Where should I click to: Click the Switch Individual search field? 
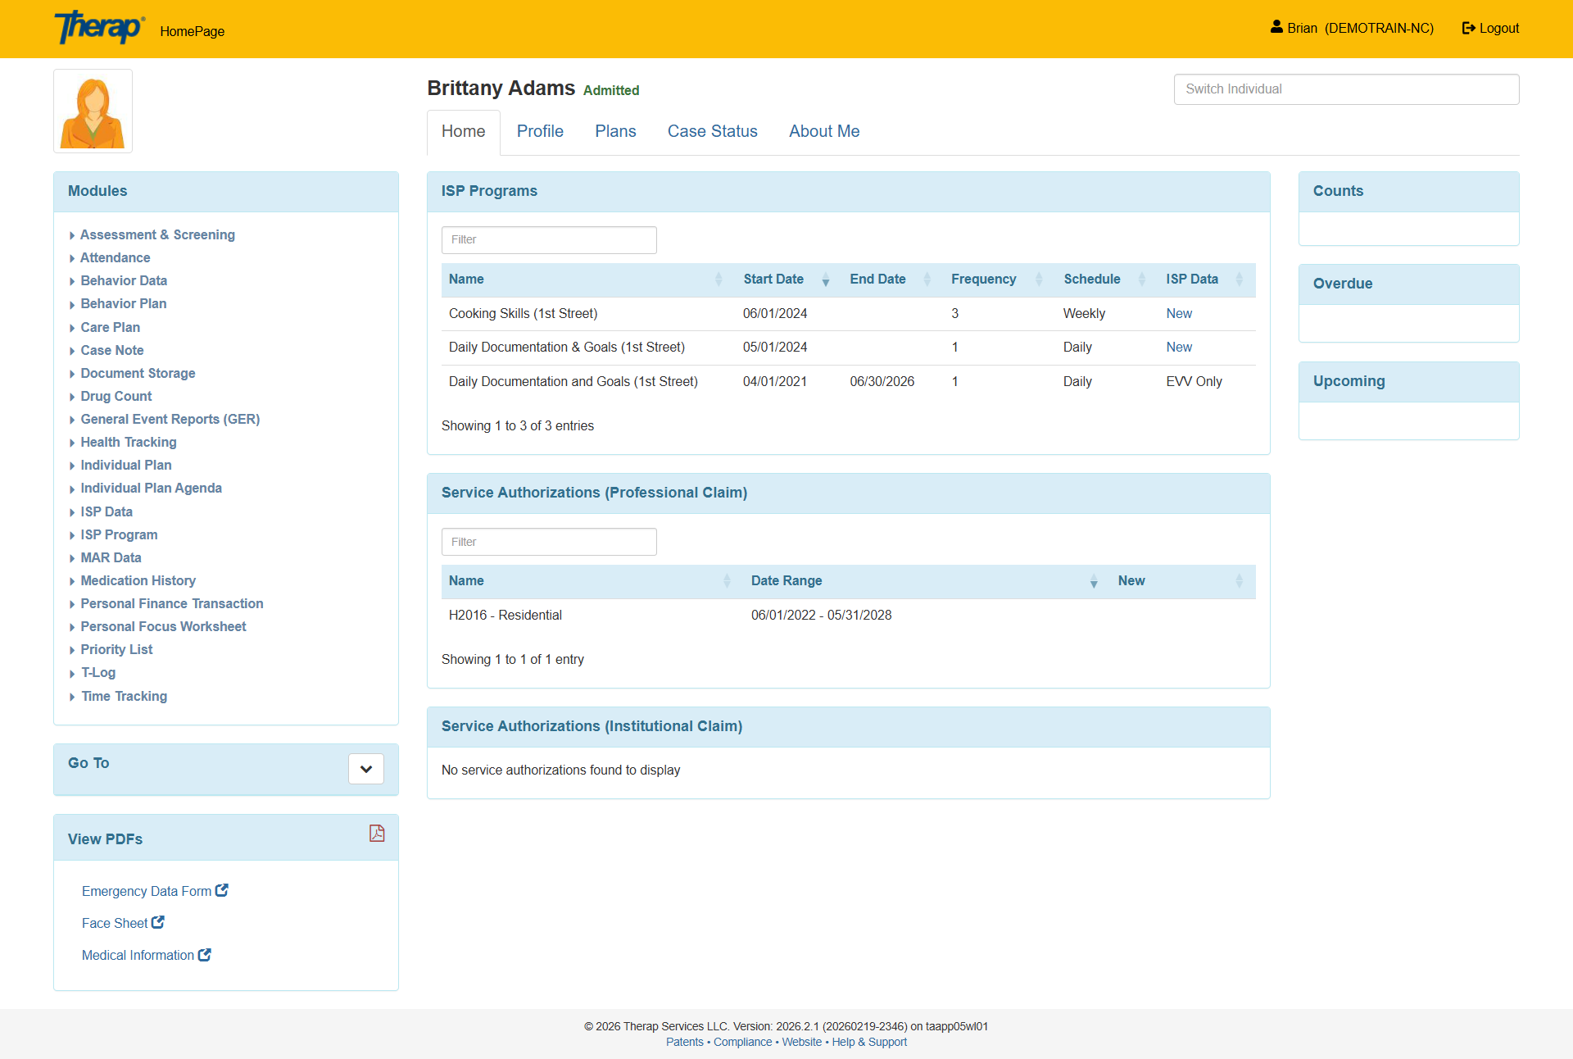pos(1346,89)
